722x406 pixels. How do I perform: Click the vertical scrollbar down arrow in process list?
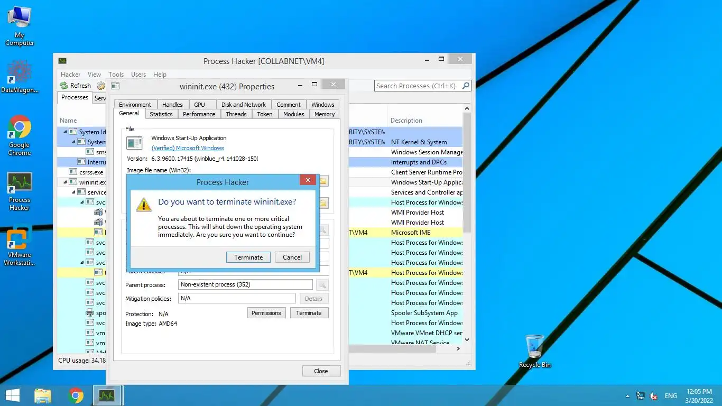point(467,340)
